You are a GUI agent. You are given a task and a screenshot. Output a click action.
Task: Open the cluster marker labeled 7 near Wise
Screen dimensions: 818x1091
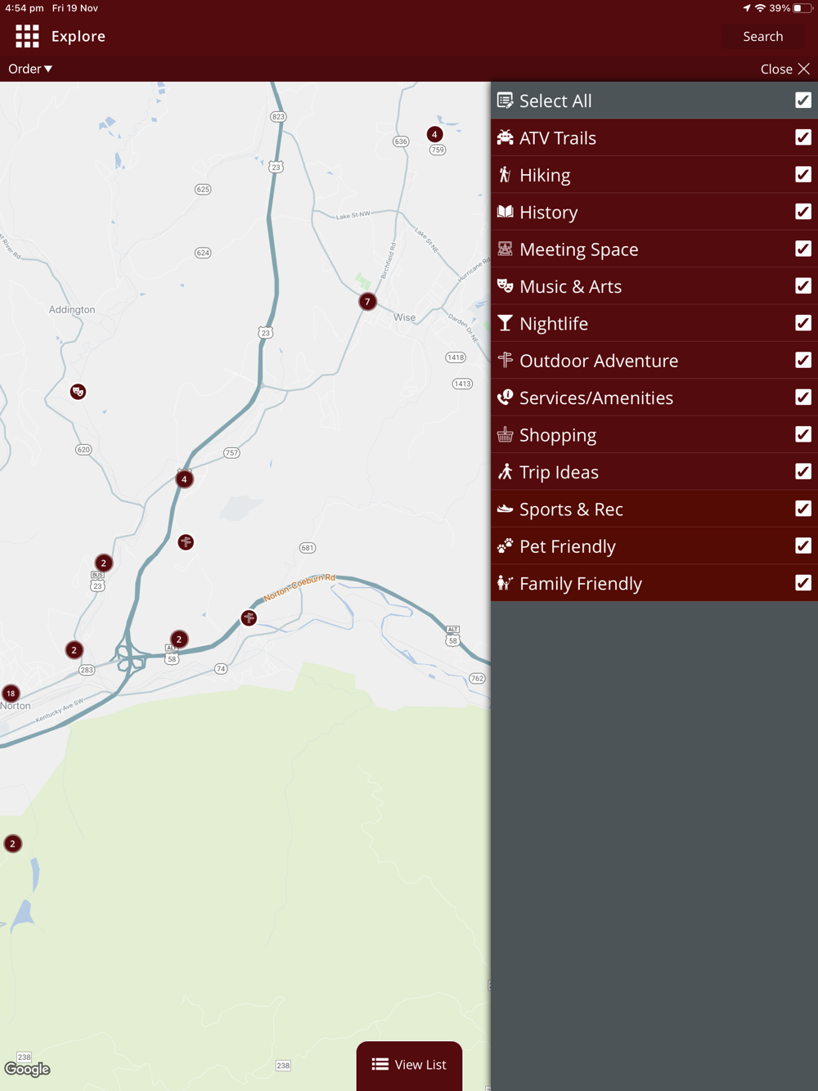point(367,302)
